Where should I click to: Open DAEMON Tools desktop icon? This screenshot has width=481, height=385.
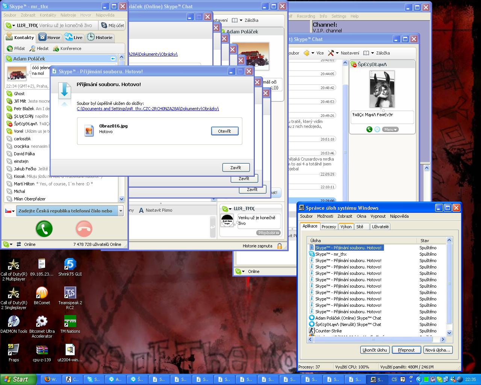coord(14,324)
